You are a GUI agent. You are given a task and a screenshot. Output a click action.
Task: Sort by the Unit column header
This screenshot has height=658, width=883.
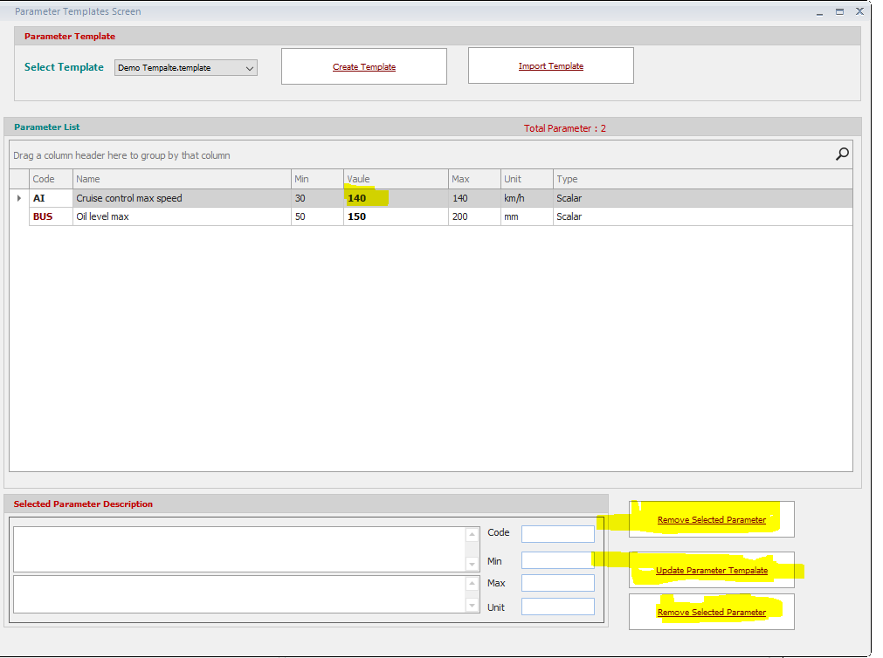[527, 179]
